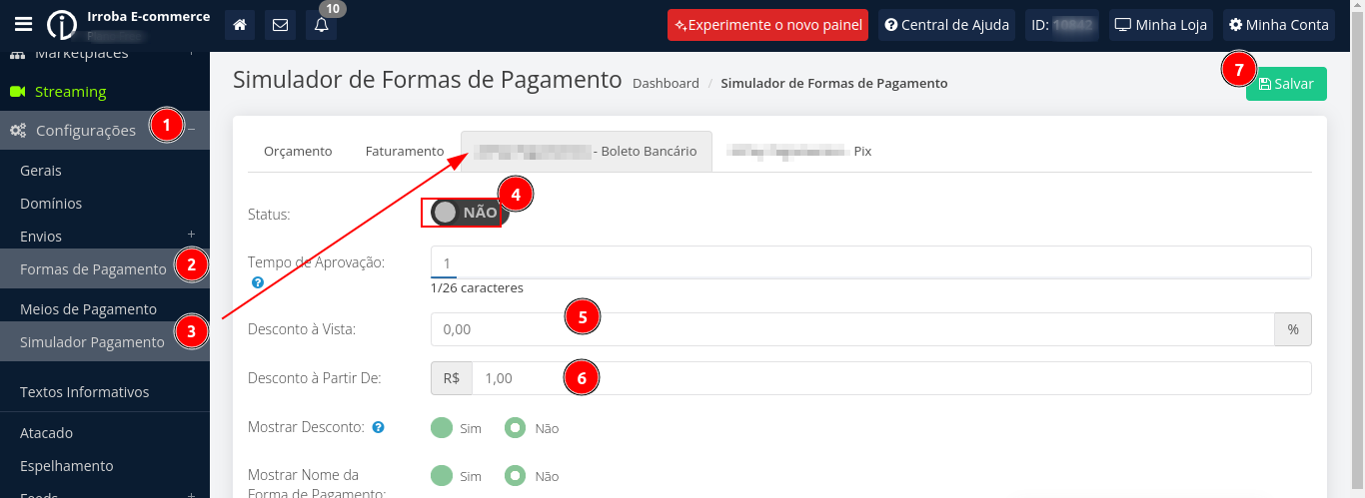
Task: Click the Desconto à Vista field
Action: (x=852, y=329)
